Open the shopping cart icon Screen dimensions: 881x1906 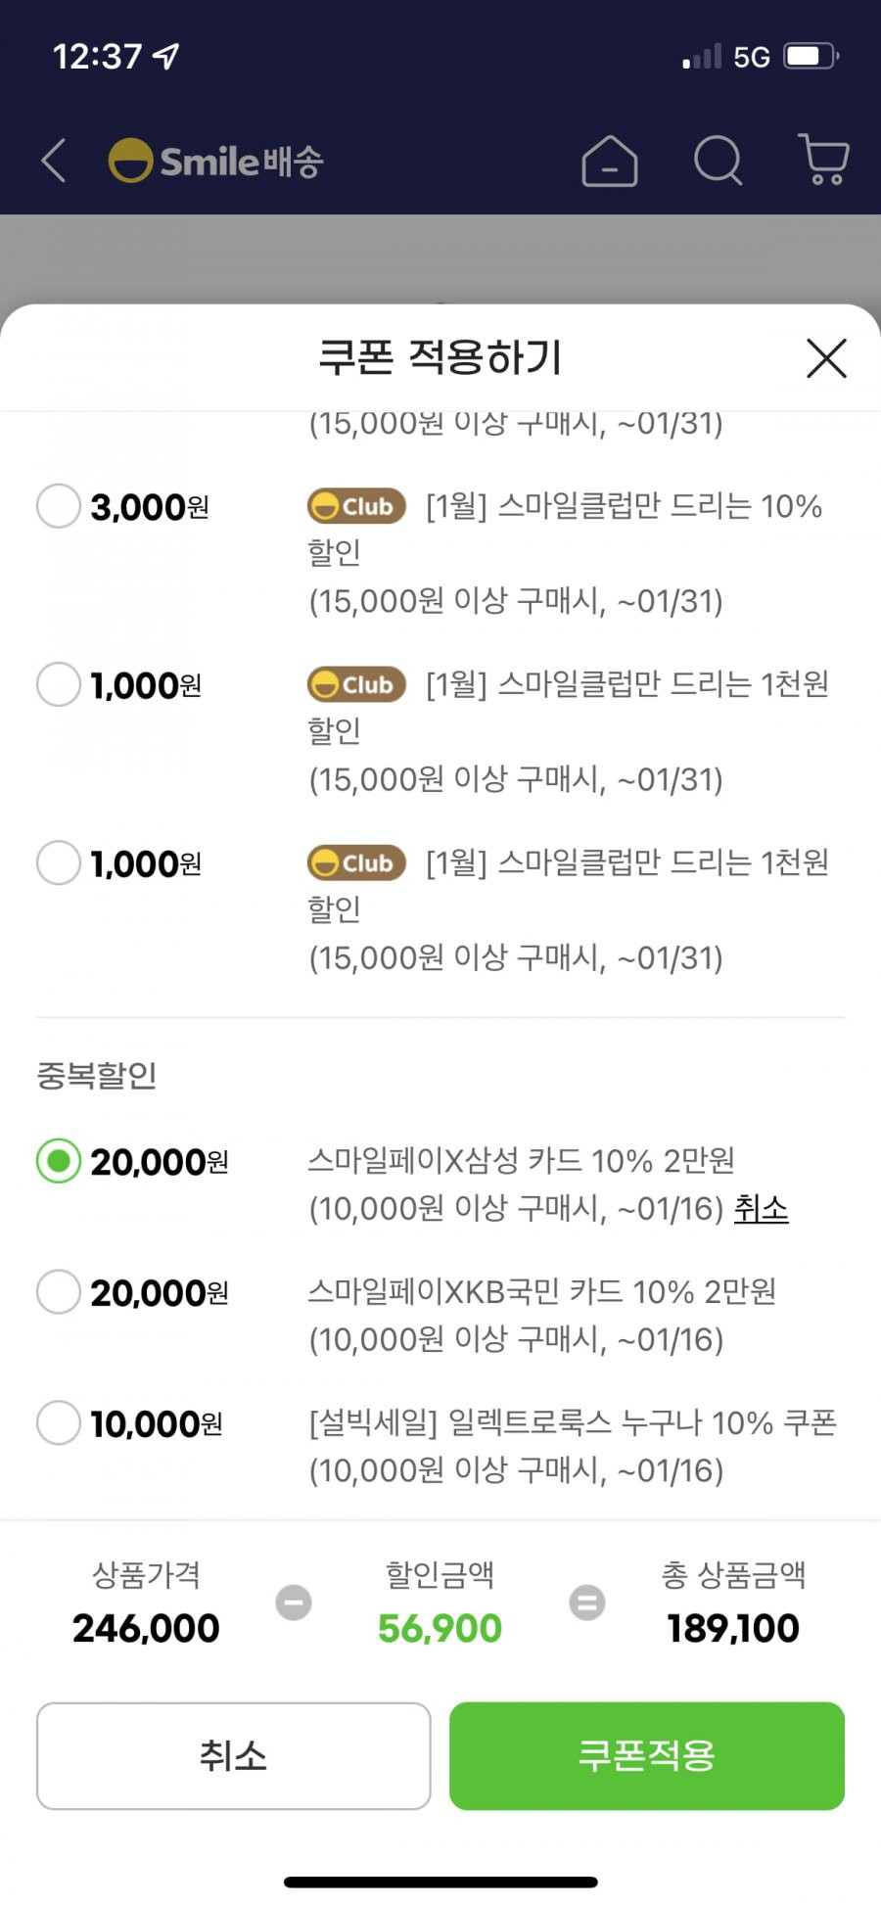point(824,160)
